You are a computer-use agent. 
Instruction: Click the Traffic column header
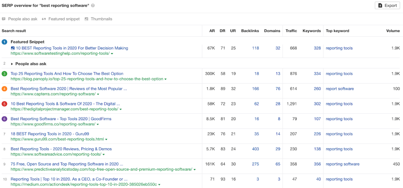click(x=291, y=31)
